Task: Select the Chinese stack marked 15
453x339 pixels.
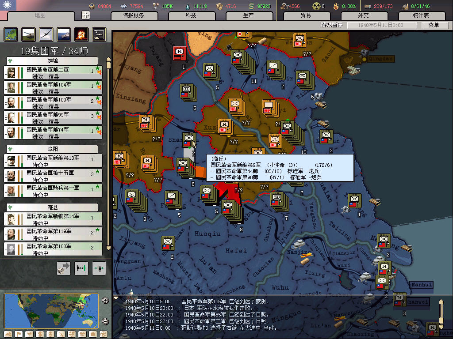Action: 292,132
